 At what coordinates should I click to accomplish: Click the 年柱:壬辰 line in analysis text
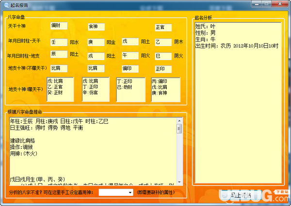[x=59, y=121]
